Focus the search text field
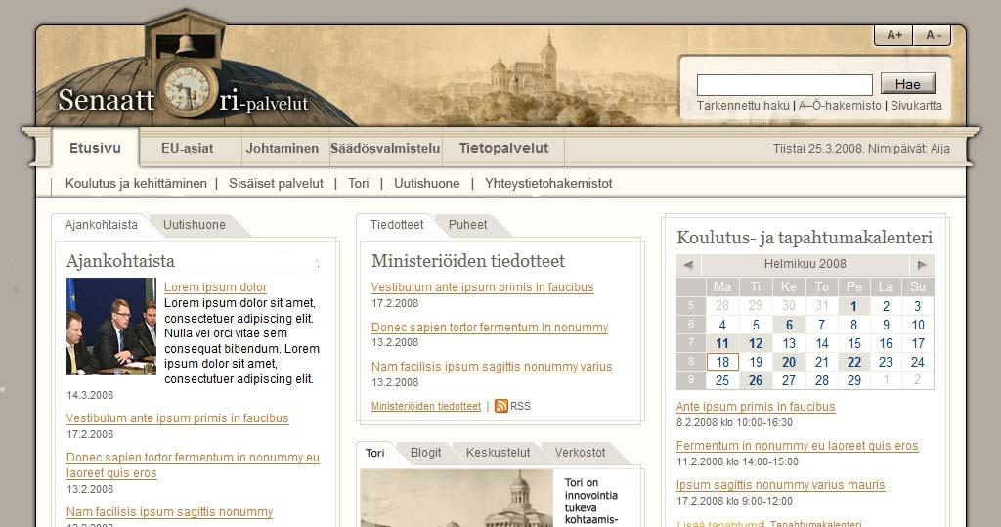The image size is (1001, 527). pos(785,84)
